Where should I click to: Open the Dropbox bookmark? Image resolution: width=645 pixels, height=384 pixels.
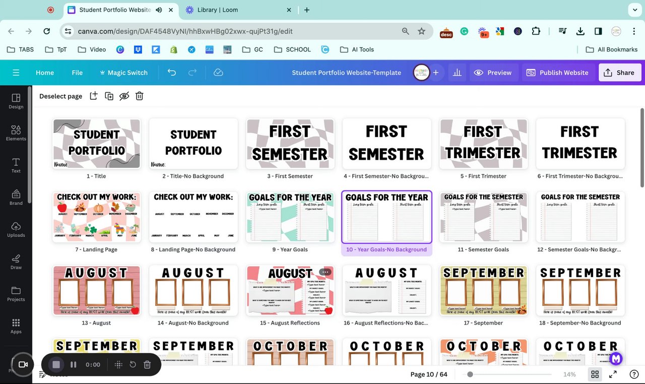(x=138, y=49)
